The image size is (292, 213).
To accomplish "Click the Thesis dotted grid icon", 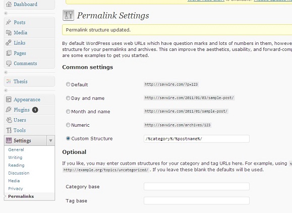I will coord(9,81).
